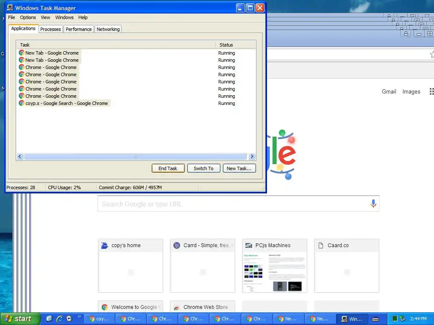Switch to the coy... Chrome taskbar button

click(x=99, y=319)
